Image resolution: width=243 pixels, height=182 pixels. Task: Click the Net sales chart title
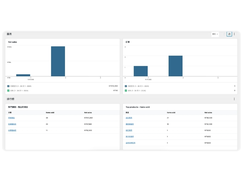pyautogui.click(x=12, y=42)
